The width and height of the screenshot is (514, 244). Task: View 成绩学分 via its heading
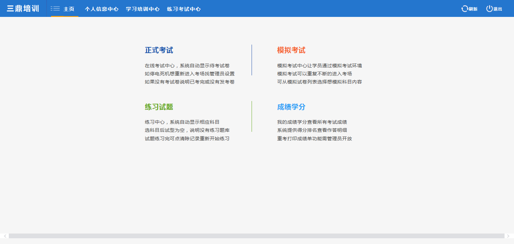tap(291, 107)
